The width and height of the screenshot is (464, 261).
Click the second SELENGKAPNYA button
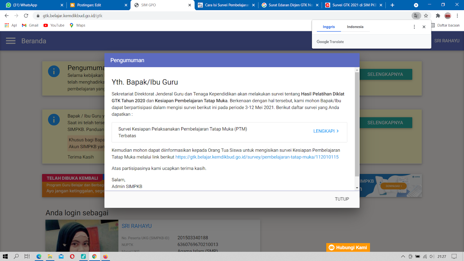(x=386, y=123)
